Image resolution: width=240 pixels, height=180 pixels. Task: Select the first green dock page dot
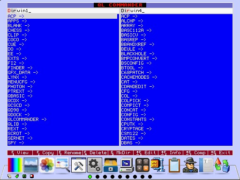(90, 177)
